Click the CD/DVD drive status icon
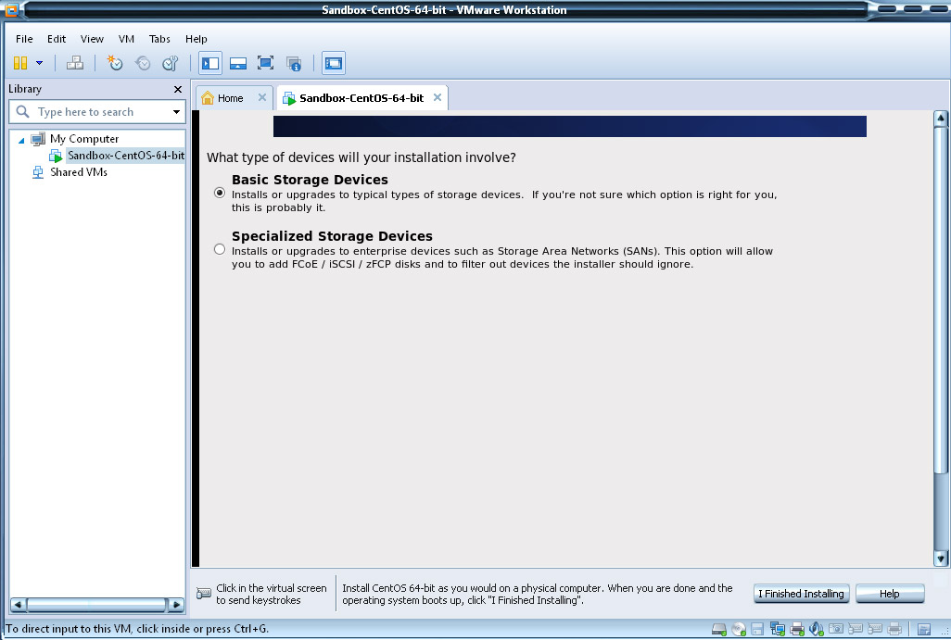The width and height of the screenshot is (951, 640). point(738,629)
